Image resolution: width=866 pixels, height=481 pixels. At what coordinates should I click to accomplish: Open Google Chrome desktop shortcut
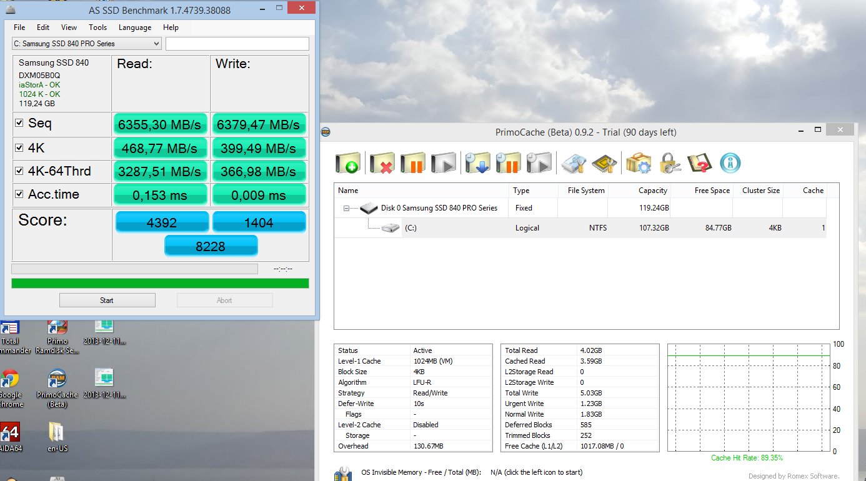(x=10, y=388)
